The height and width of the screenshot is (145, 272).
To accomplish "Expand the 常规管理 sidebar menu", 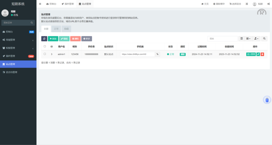I will coord(18,40).
